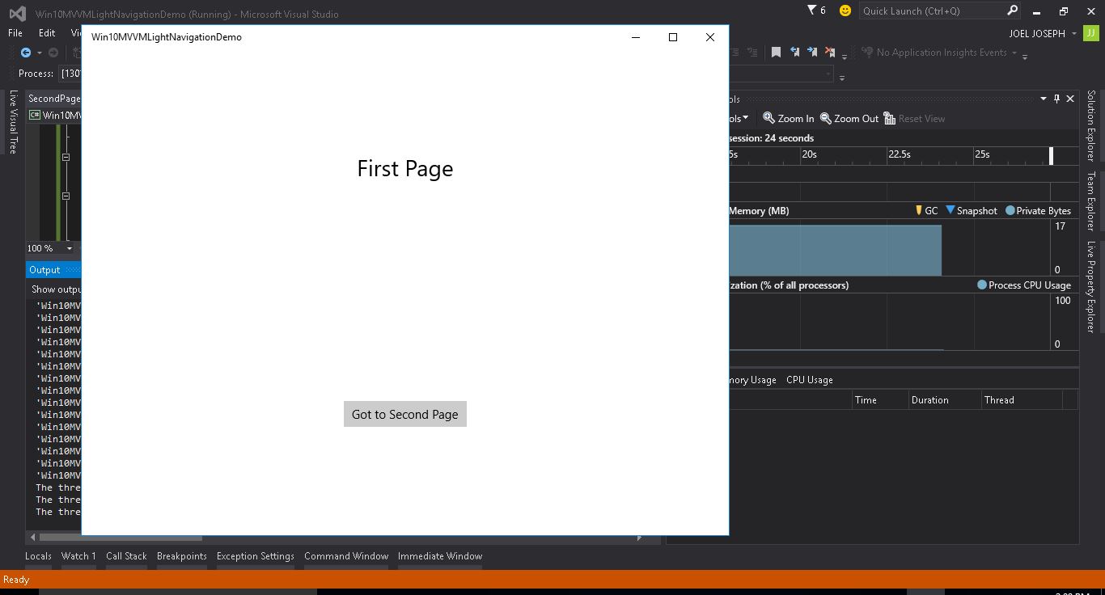Image resolution: width=1105 pixels, height=595 pixels.
Task: Toggle a bookmark with the bookmark icon
Action: pos(776,53)
